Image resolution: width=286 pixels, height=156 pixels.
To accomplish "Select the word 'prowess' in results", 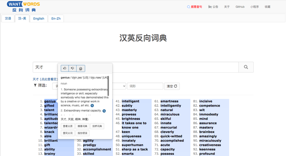I will tap(129, 114).
